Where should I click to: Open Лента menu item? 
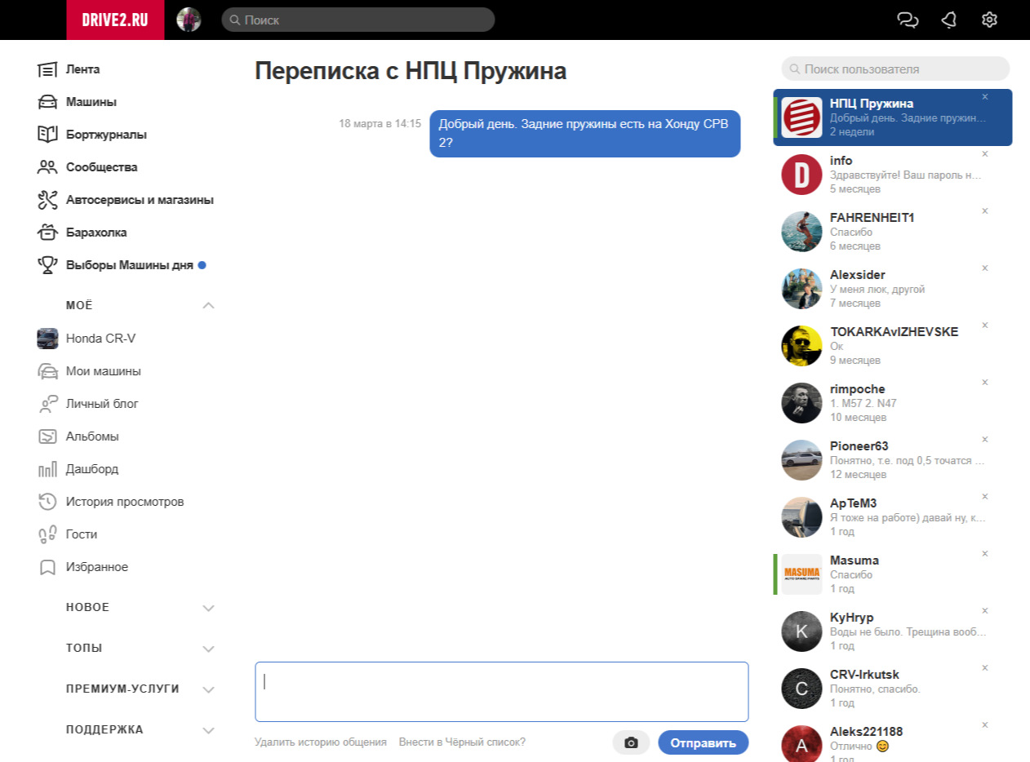82,69
